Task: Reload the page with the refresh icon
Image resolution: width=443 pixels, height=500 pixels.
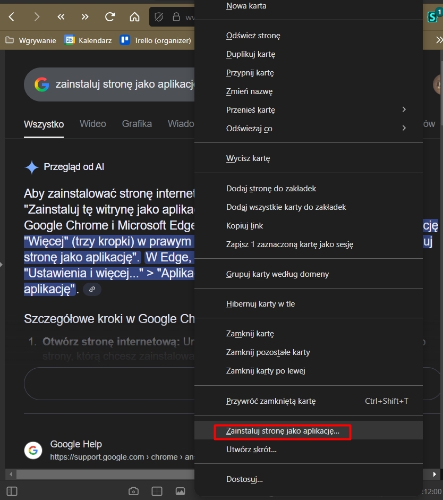Action: (x=110, y=17)
